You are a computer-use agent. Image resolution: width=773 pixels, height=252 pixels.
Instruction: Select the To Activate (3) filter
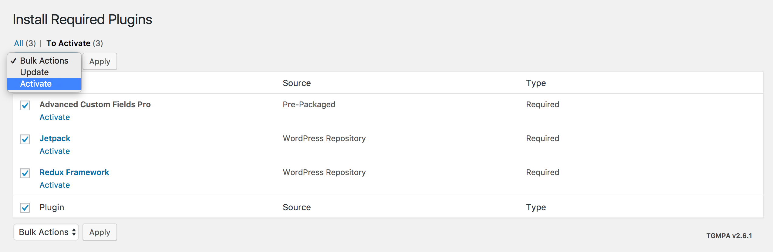(x=75, y=43)
